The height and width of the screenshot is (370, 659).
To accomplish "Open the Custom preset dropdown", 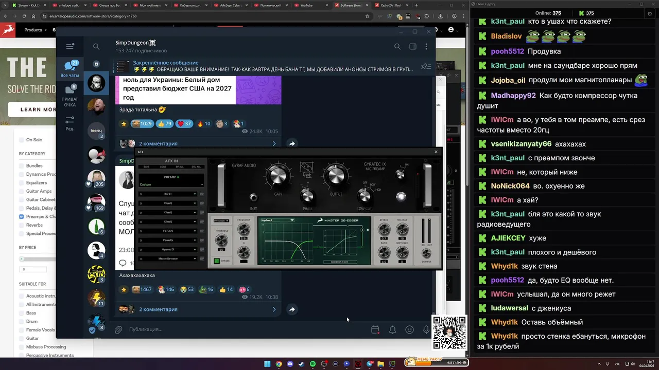I will 171,184.
